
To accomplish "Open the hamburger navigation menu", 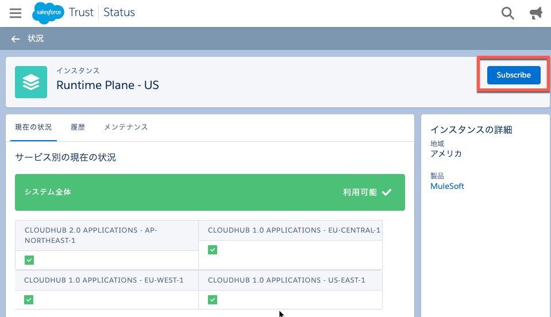I will coord(16,13).
